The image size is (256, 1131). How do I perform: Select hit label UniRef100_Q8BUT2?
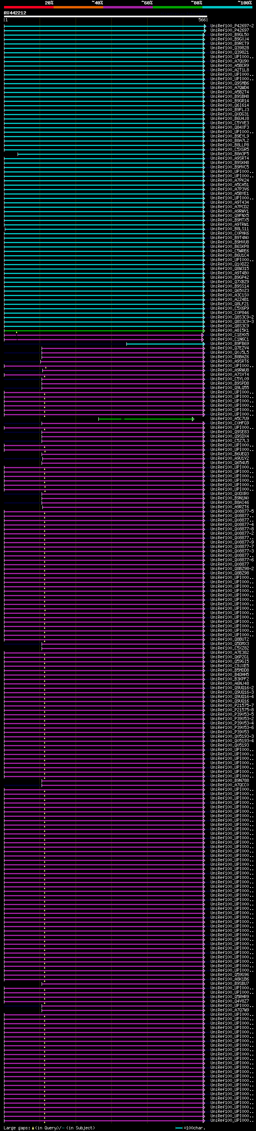point(230,639)
